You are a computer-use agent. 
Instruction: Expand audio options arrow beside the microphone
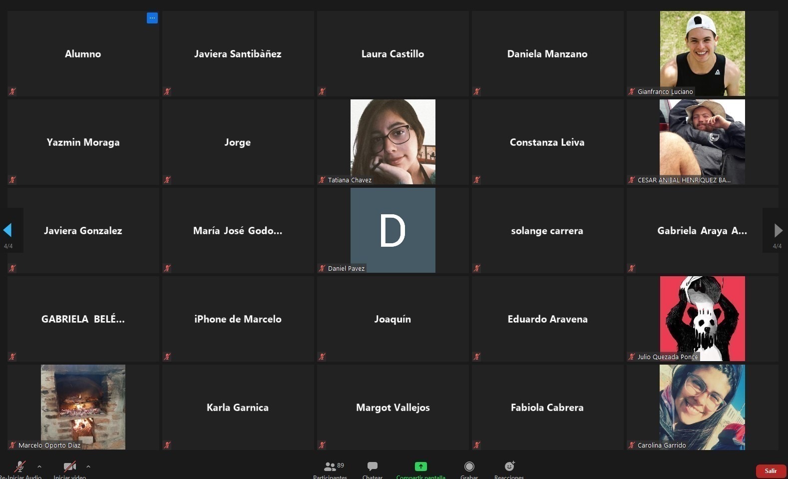coord(39,467)
